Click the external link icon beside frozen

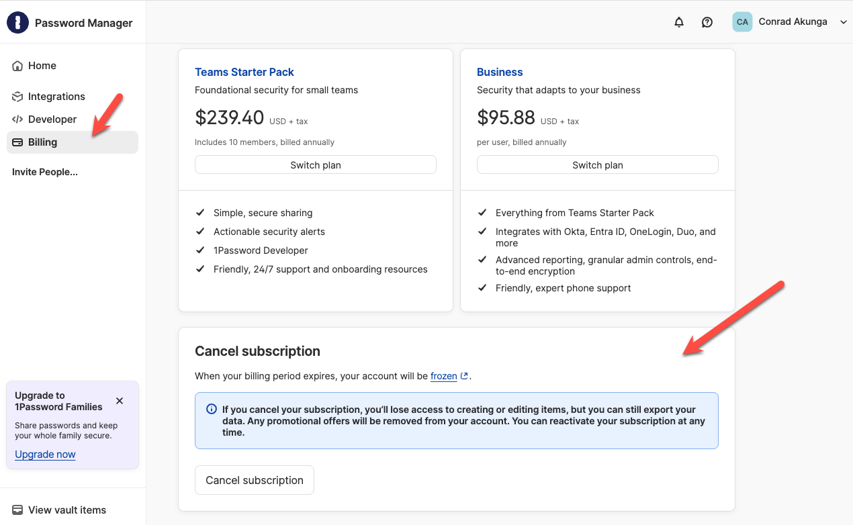pos(464,376)
